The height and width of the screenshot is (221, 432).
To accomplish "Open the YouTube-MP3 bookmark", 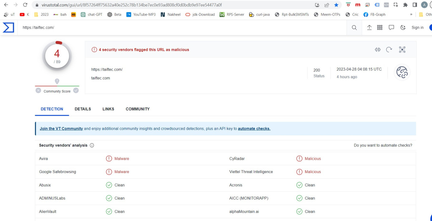I will pos(141,15).
